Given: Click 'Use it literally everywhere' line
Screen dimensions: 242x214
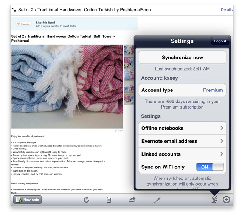Looking at the screenshot, I should [x=25, y=183].
